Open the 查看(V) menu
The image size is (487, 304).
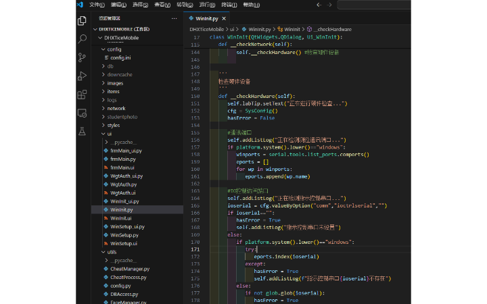click(162, 5)
